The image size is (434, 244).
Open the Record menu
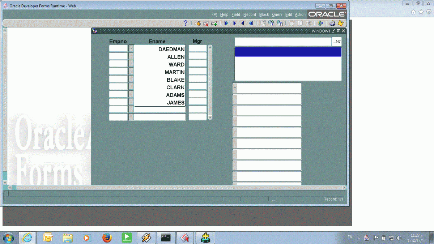pyautogui.click(x=250, y=15)
